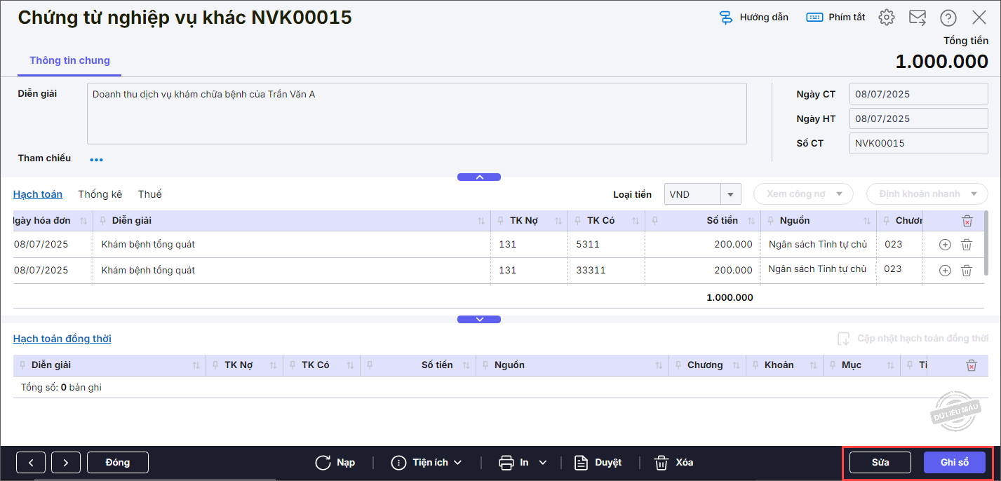Click the Số CT NVK00015 field
The width and height of the screenshot is (1001, 481).
[918, 143]
